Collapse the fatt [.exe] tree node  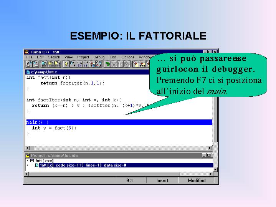coord(32,161)
